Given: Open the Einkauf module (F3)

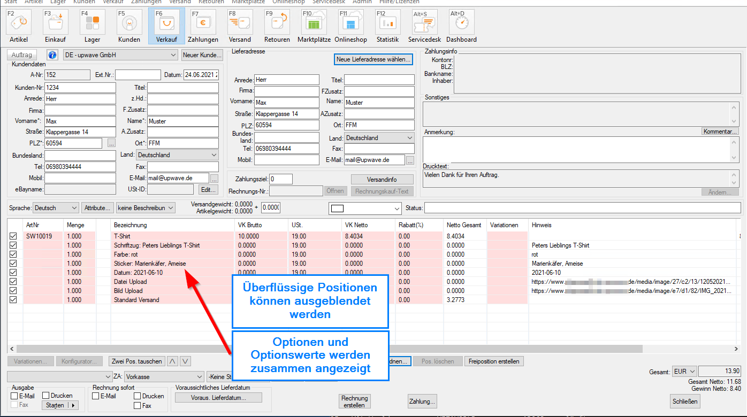Looking at the screenshot, I should pyautogui.click(x=56, y=27).
